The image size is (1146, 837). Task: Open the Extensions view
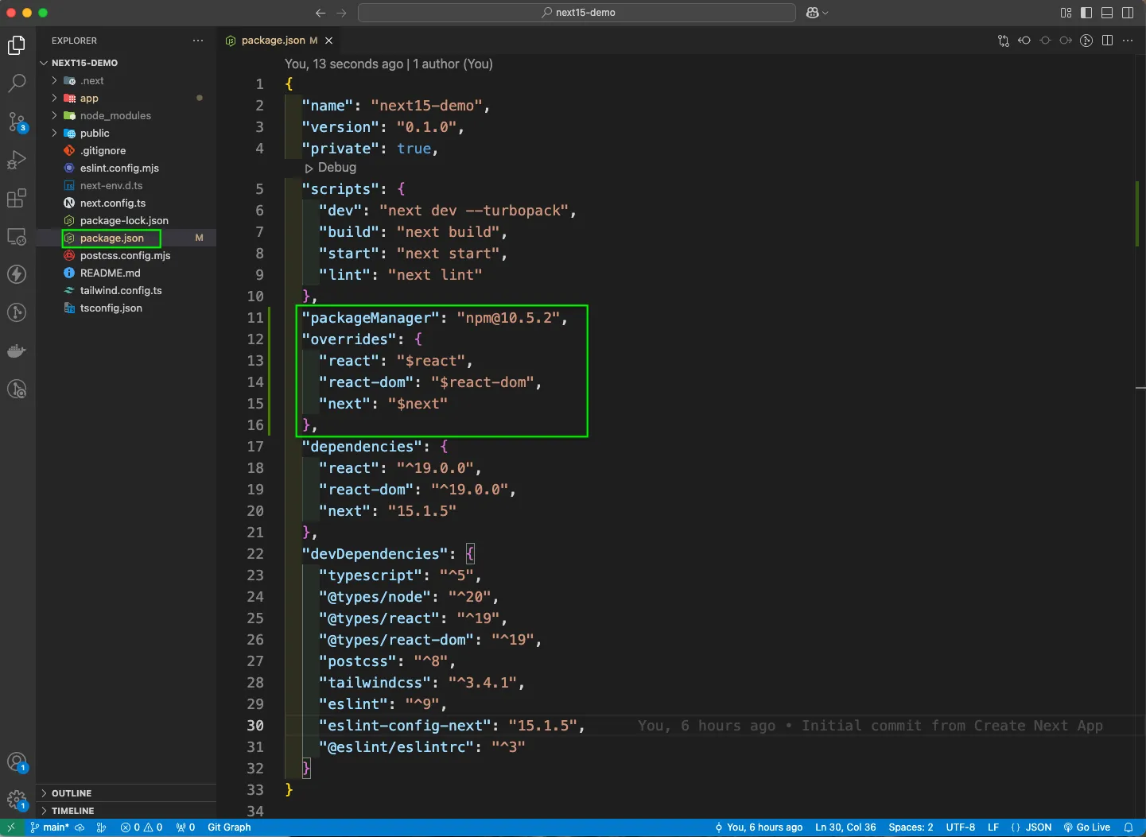tap(17, 198)
